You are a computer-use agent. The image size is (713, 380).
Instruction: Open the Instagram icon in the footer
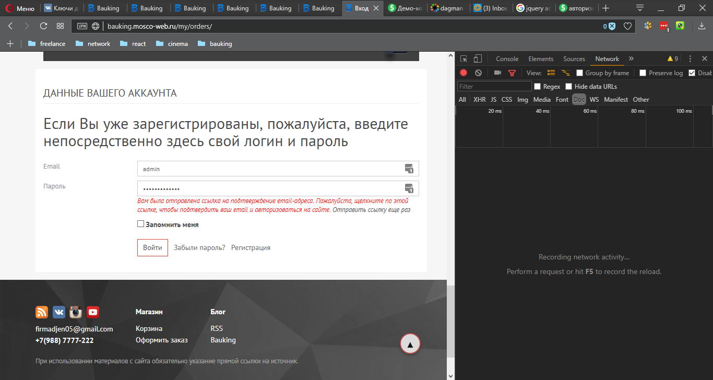(x=76, y=312)
